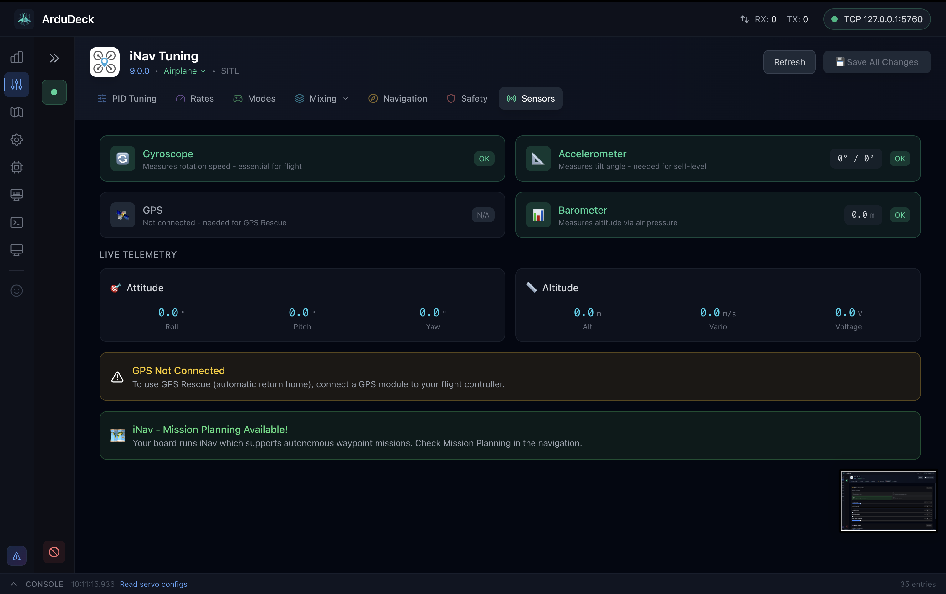The image size is (946, 594).
Task: Click the smiley face sidebar icon
Action: click(x=17, y=291)
